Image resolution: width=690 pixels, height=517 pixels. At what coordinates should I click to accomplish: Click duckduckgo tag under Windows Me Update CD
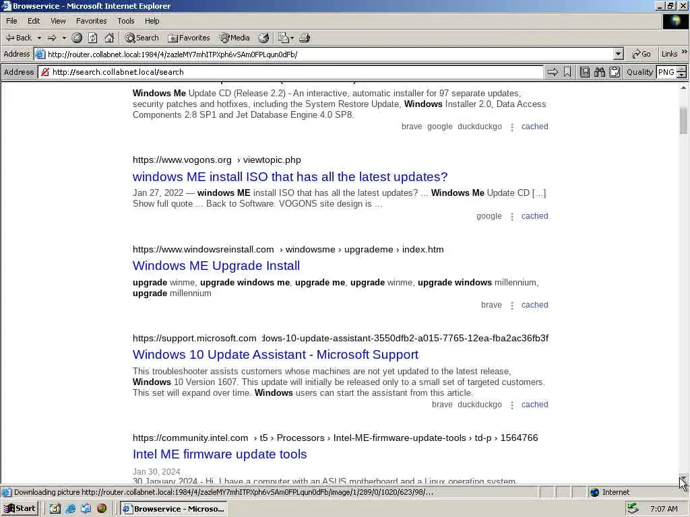480,127
